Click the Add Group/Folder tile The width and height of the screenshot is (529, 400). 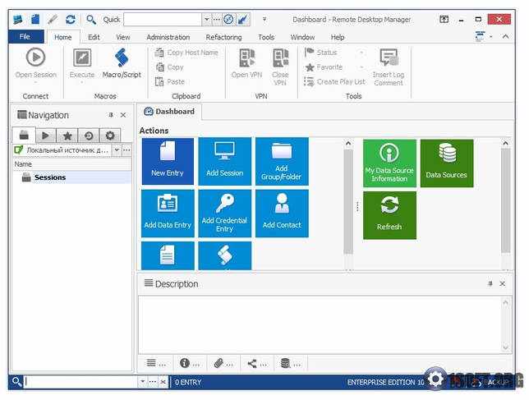[x=282, y=161]
